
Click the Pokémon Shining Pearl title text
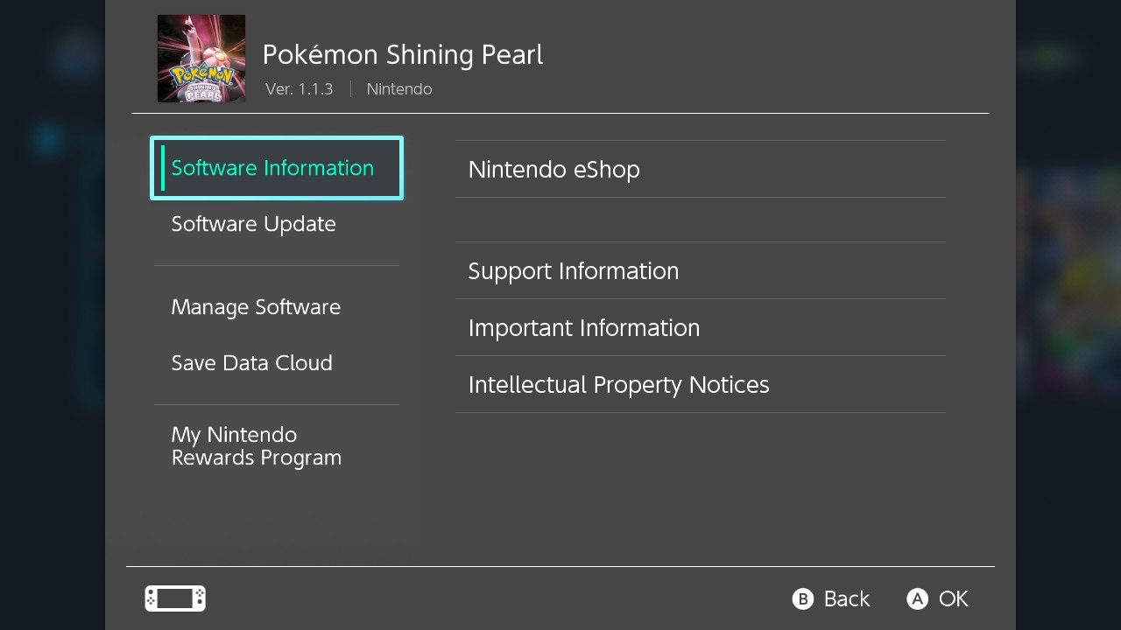tap(403, 54)
